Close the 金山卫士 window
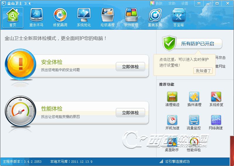 228,3
